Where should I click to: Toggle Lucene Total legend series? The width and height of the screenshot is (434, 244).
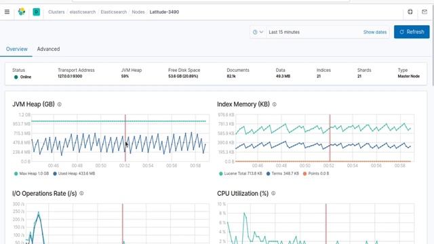click(x=240, y=174)
